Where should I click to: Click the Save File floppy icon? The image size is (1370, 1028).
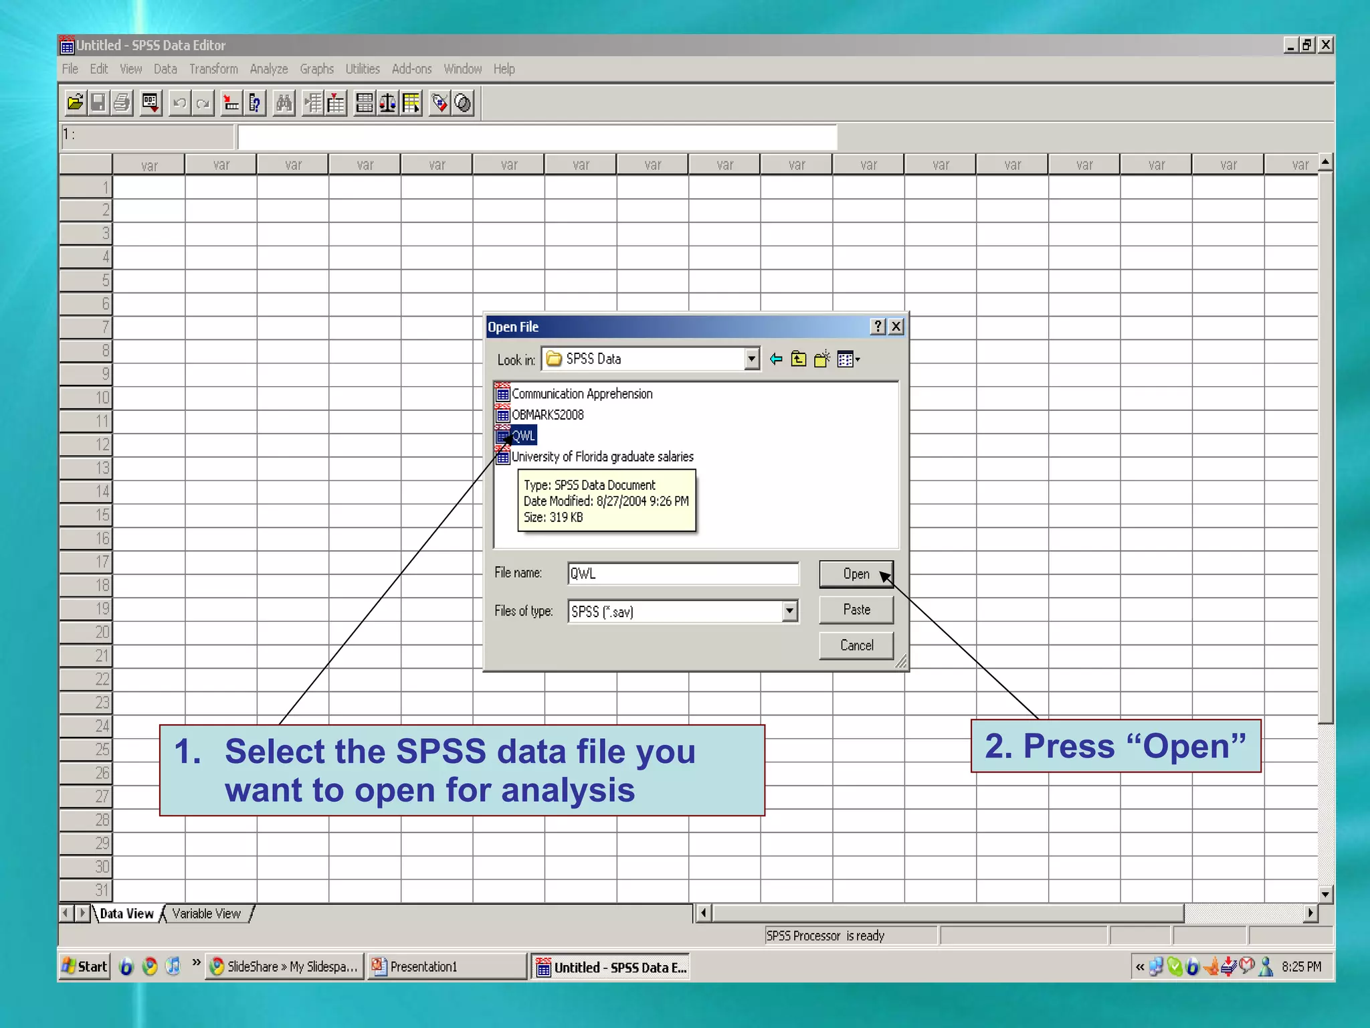98,103
